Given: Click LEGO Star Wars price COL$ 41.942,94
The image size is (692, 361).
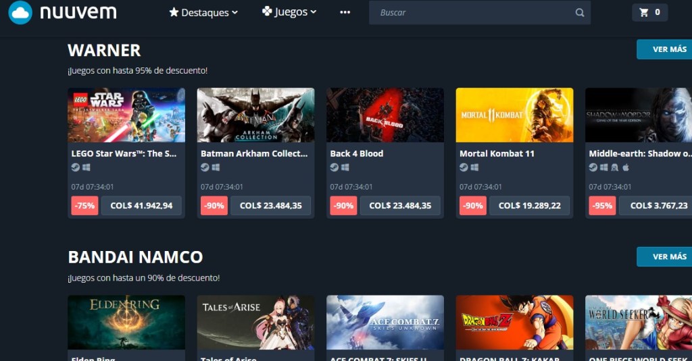Looking at the screenshot, I should click(x=141, y=206).
